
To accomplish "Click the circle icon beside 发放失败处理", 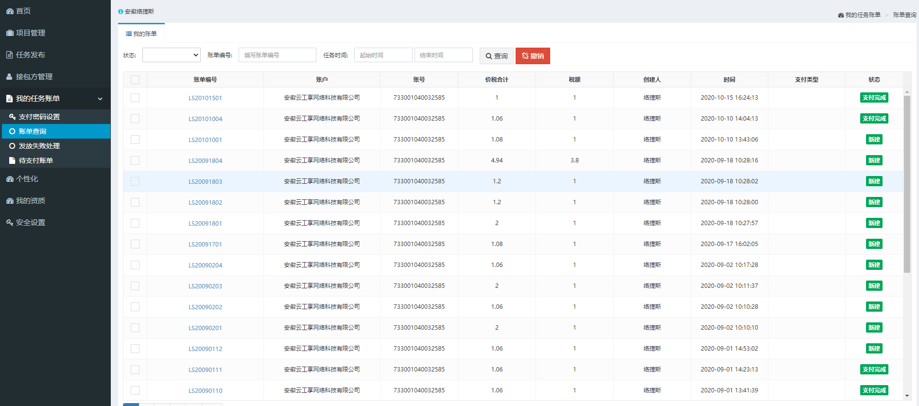I will [x=13, y=146].
